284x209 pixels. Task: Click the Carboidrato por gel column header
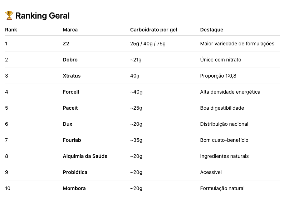(x=153, y=30)
